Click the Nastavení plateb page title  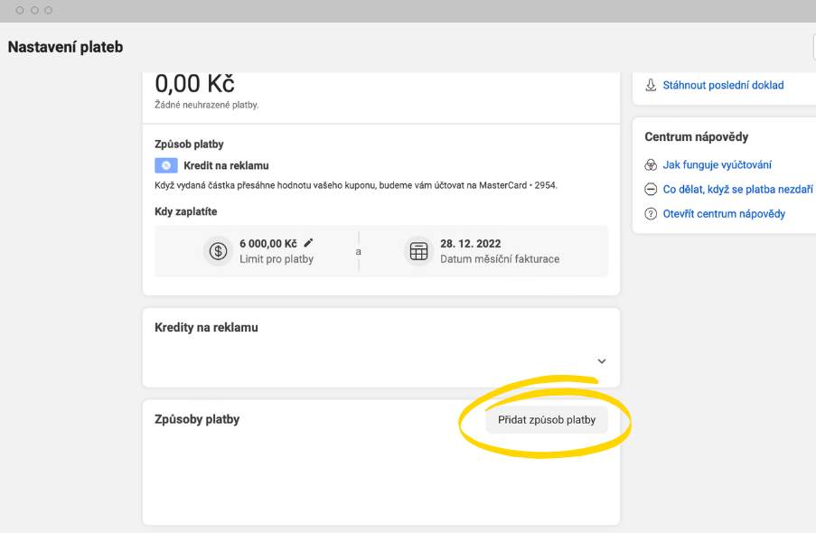(66, 47)
